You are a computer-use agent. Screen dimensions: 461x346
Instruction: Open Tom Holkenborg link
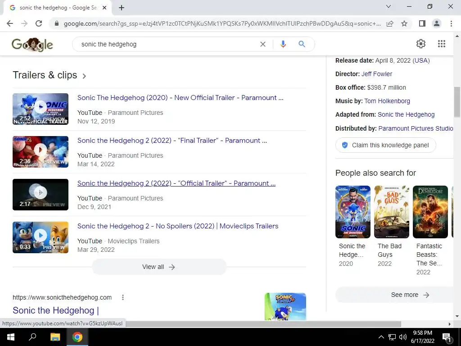pyautogui.click(x=387, y=101)
